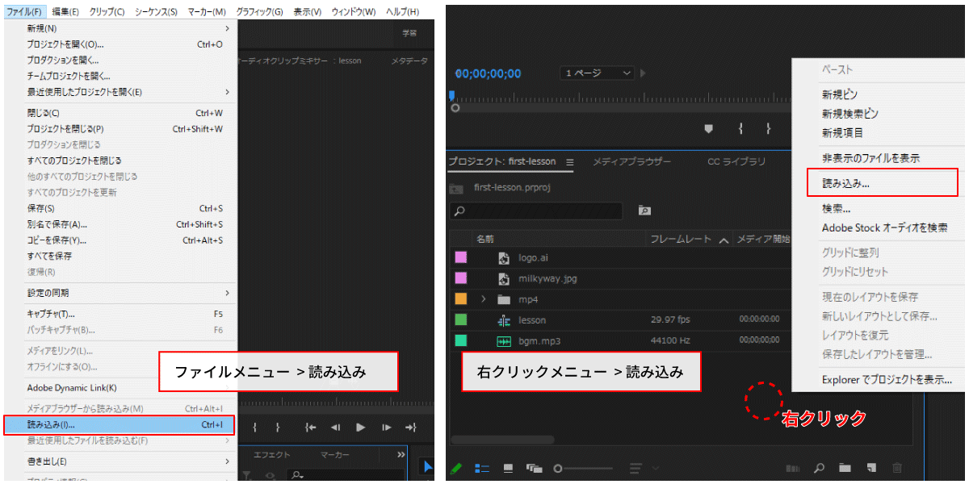Click the new bin folder icon
969x484 pixels.
(x=845, y=468)
